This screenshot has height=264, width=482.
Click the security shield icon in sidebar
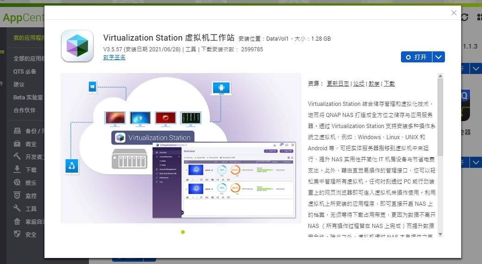tap(17, 234)
